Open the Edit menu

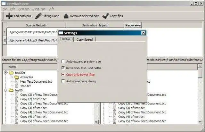(13, 9)
